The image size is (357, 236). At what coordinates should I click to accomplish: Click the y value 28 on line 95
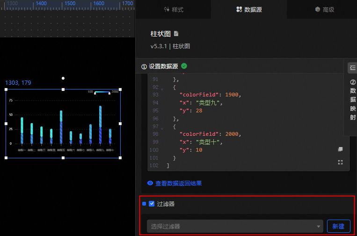199,111
